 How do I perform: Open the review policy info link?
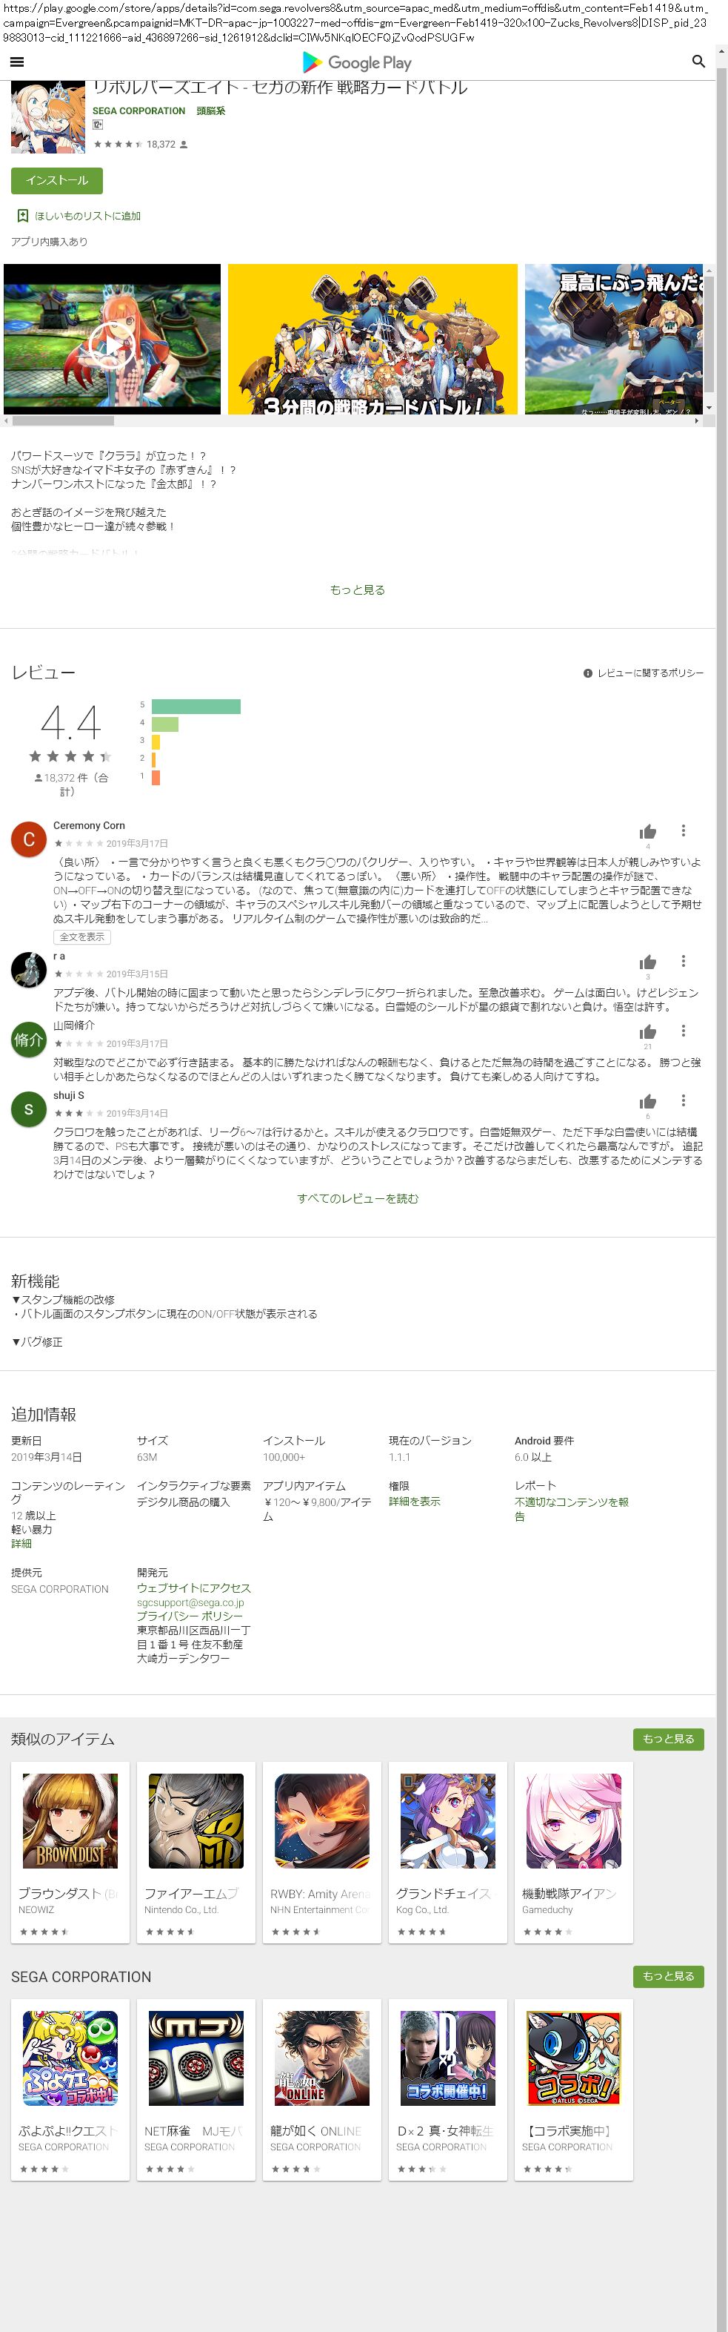[643, 673]
